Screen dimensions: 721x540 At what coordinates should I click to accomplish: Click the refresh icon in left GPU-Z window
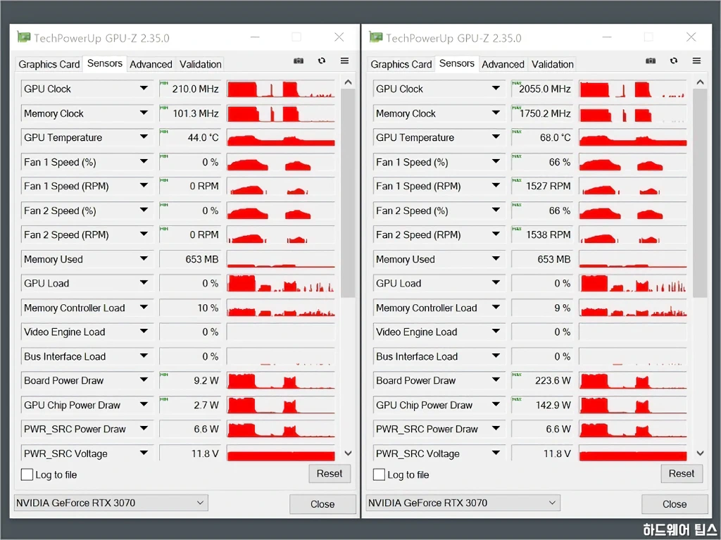[322, 61]
